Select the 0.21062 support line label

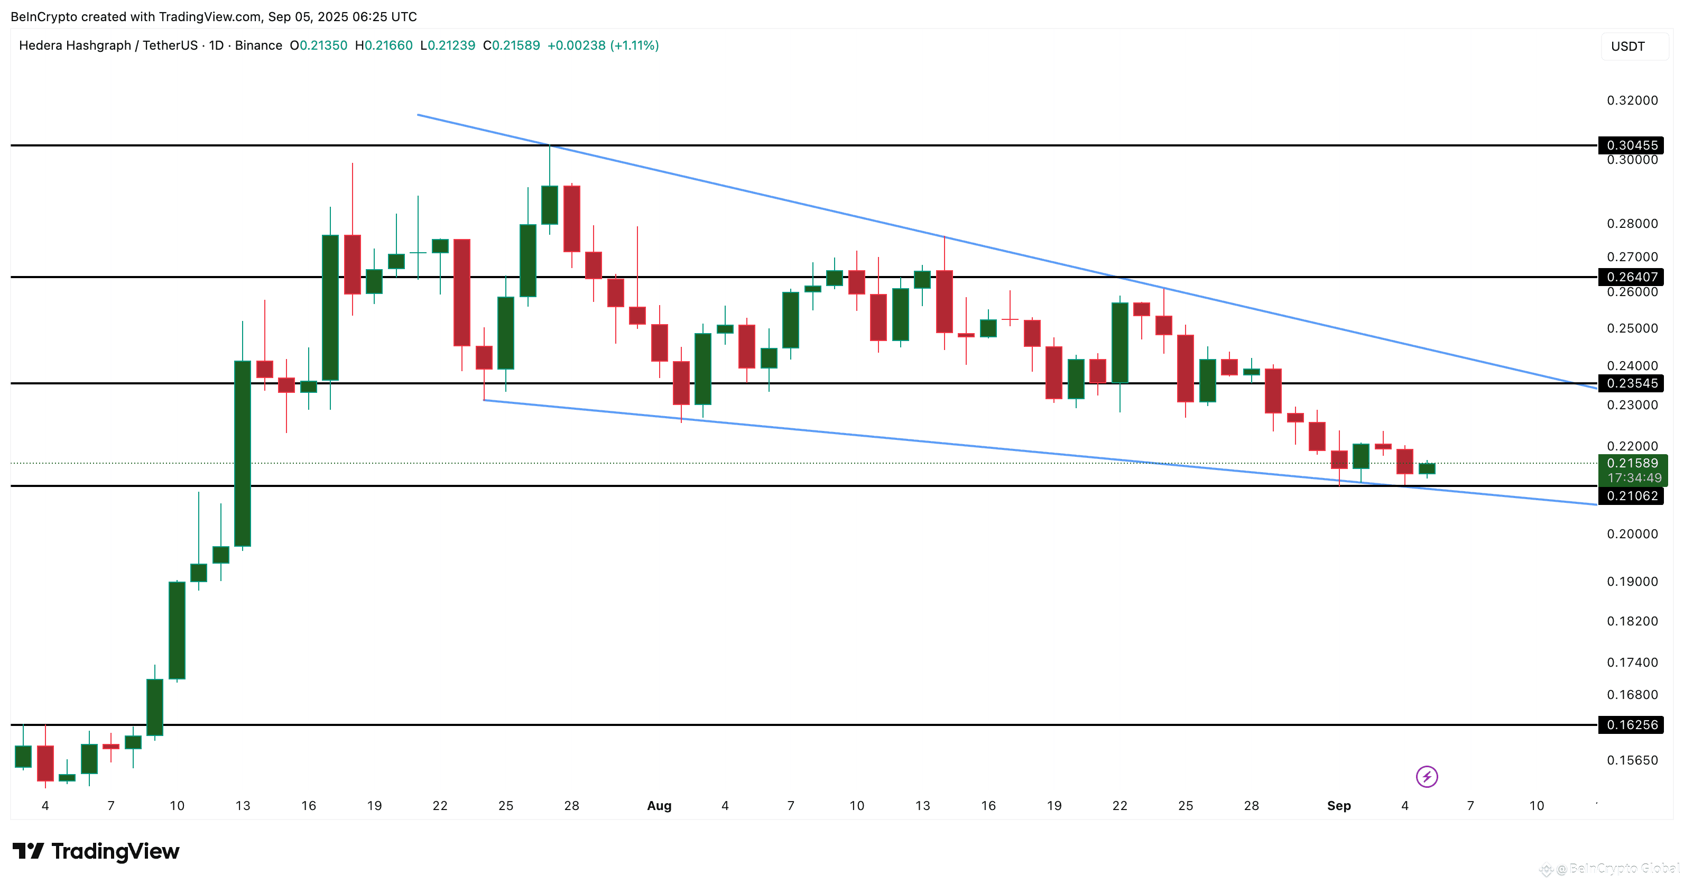1631,496
